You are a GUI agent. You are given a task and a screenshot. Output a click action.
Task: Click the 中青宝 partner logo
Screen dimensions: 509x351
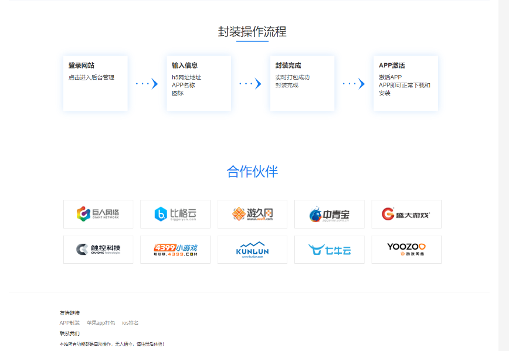(x=329, y=214)
